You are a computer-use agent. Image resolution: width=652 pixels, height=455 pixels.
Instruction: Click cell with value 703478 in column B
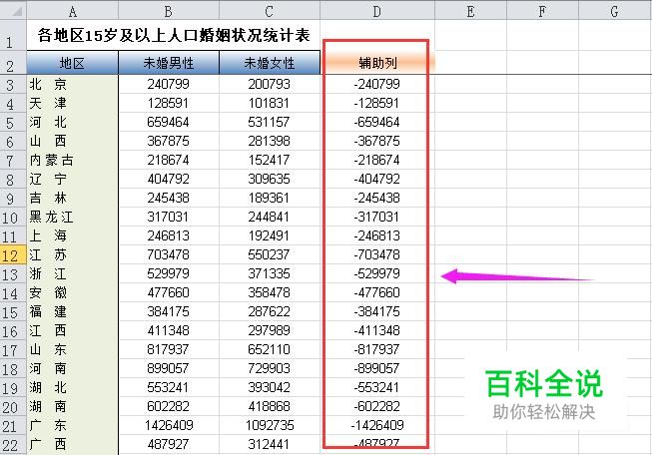pyautogui.click(x=169, y=255)
